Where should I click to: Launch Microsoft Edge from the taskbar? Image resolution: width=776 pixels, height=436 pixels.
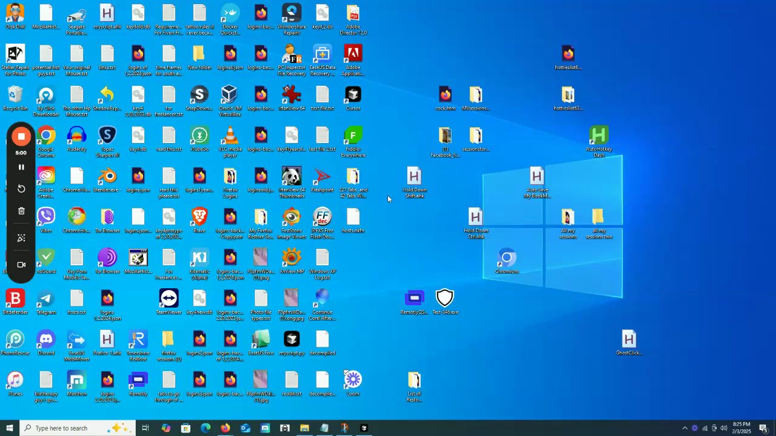(x=206, y=428)
